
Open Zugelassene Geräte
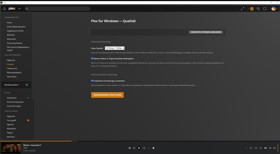click(15, 31)
